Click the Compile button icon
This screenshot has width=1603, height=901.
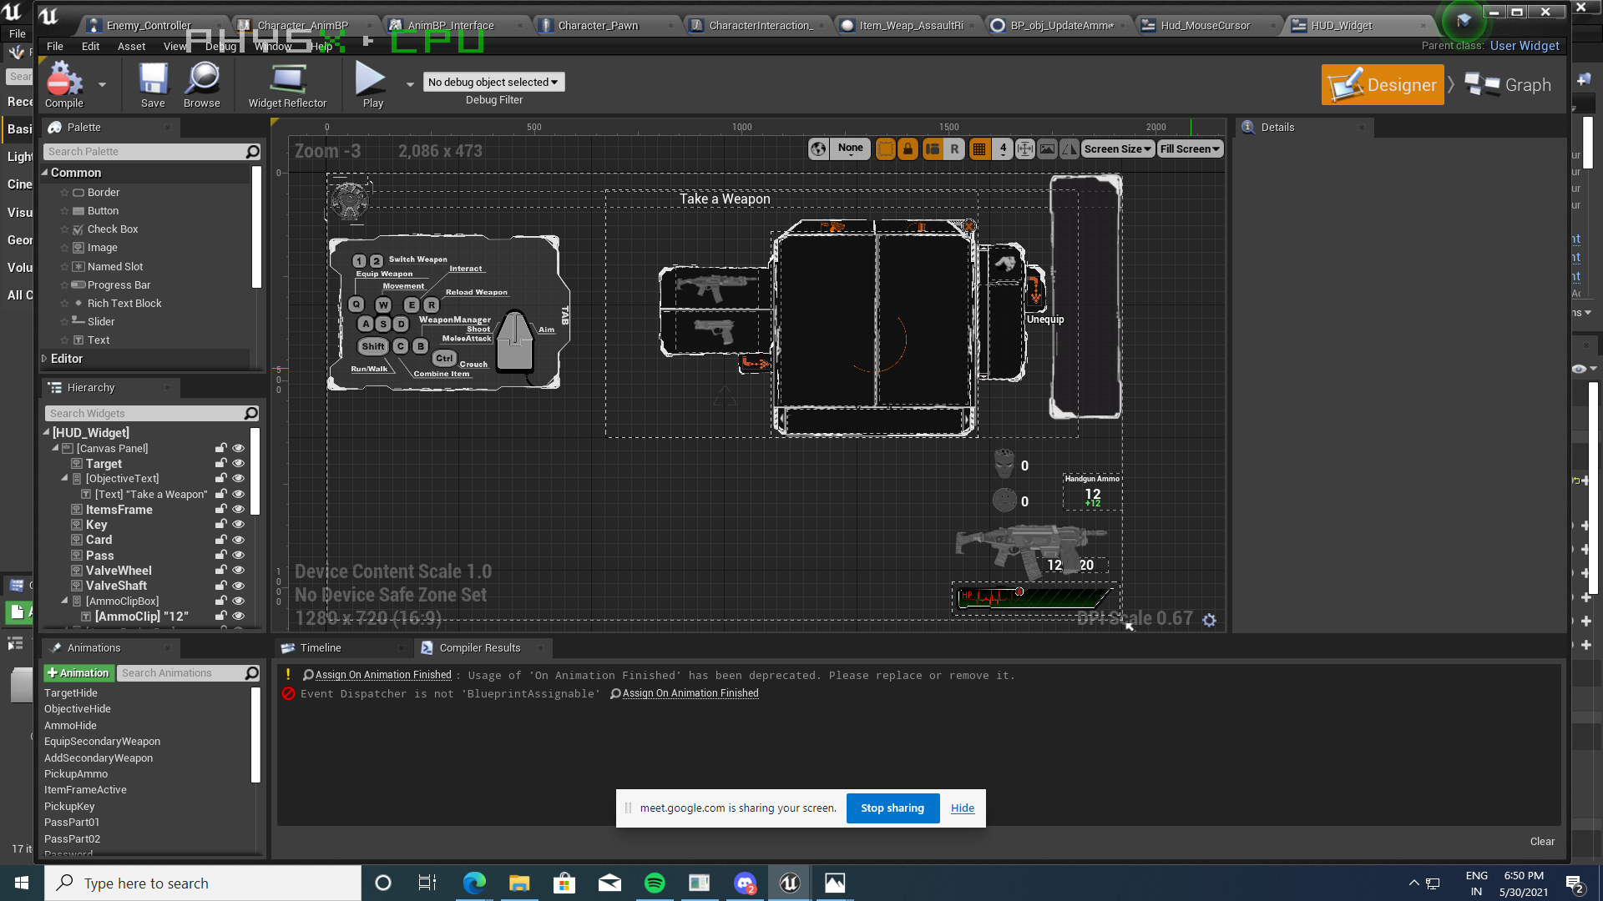(63, 81)
